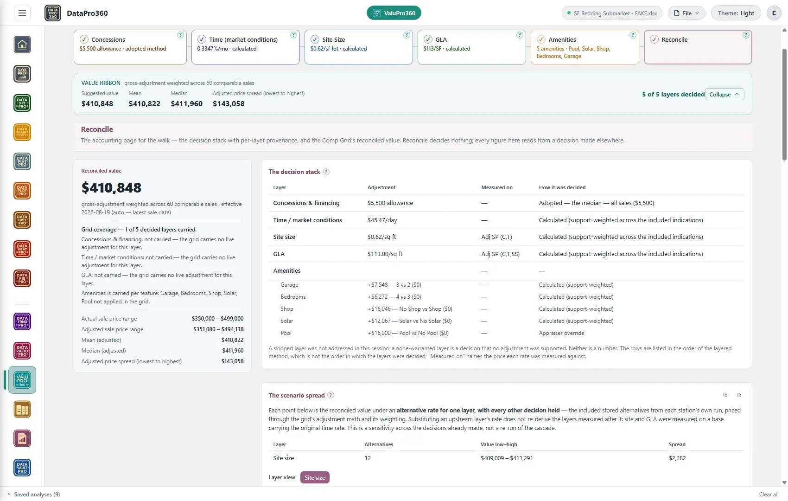Click the ribbon Median $411,960

click(186, 104)
